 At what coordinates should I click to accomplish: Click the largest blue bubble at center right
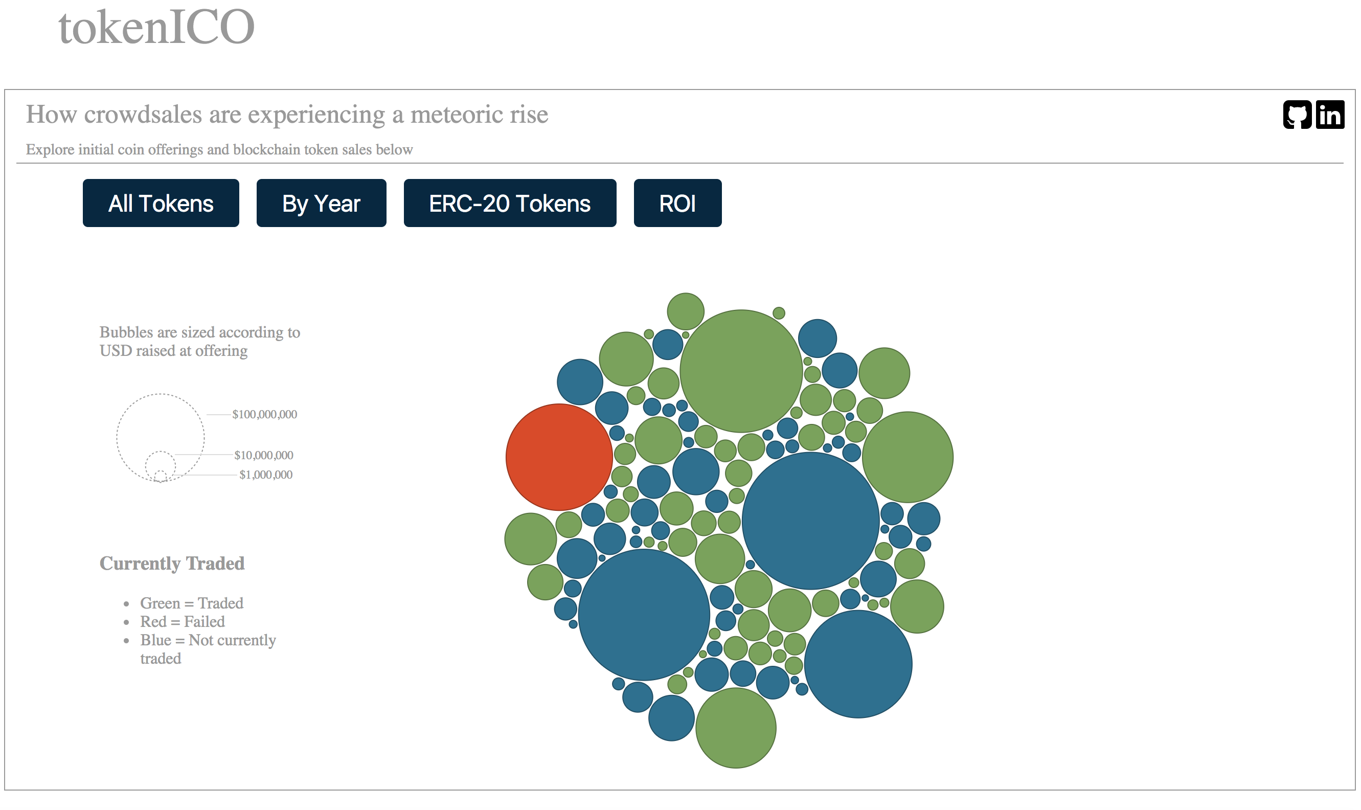point(810,521)
